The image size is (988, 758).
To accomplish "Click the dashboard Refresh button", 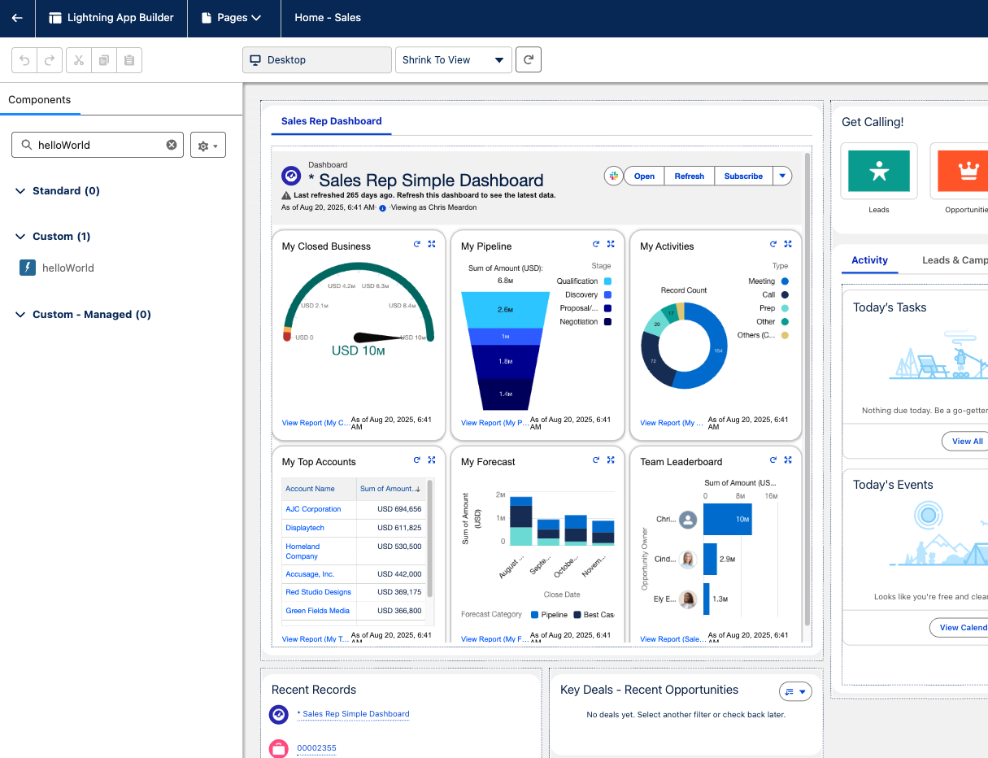I will click(x=689, y=176).
